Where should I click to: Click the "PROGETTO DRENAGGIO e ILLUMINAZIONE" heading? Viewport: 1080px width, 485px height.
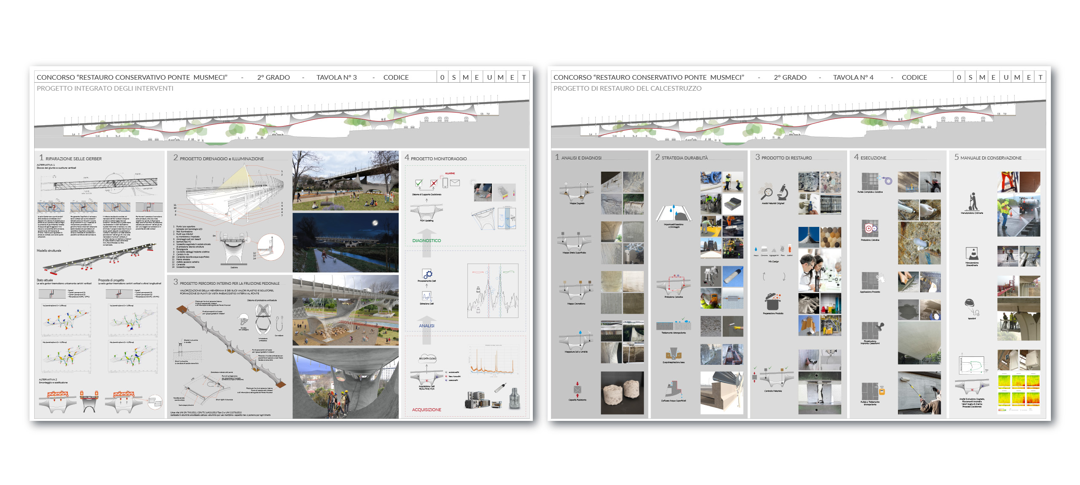point(222,159)
